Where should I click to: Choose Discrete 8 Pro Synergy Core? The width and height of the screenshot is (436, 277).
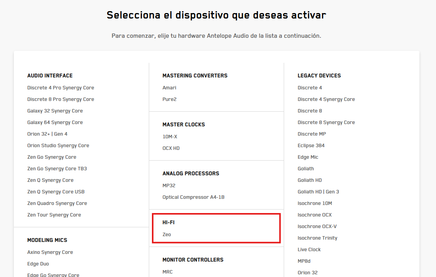61,99
